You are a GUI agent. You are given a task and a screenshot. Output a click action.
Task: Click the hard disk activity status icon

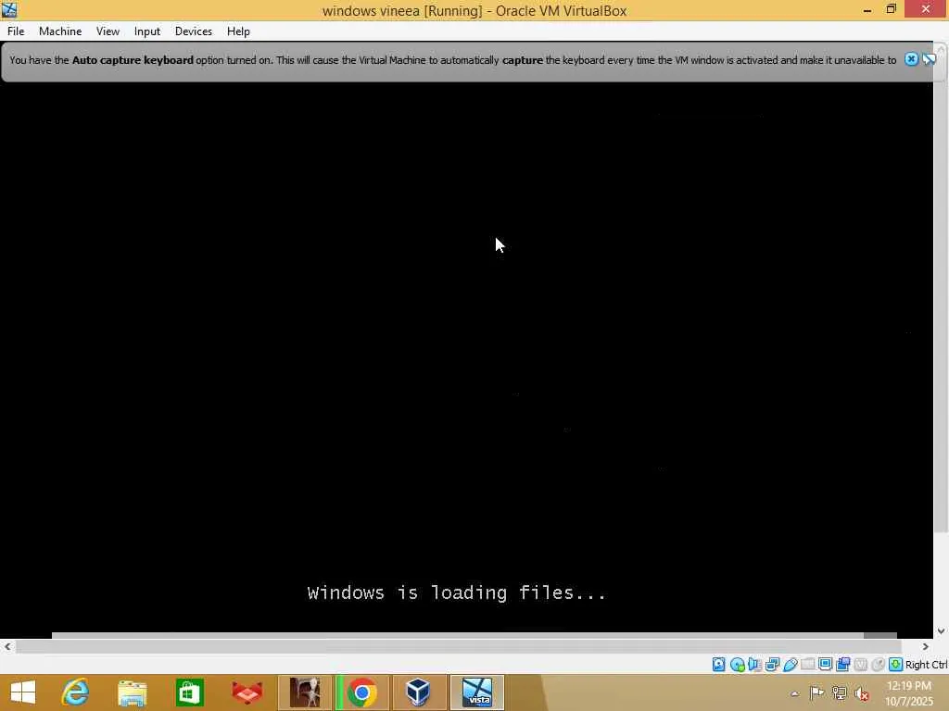718,665
